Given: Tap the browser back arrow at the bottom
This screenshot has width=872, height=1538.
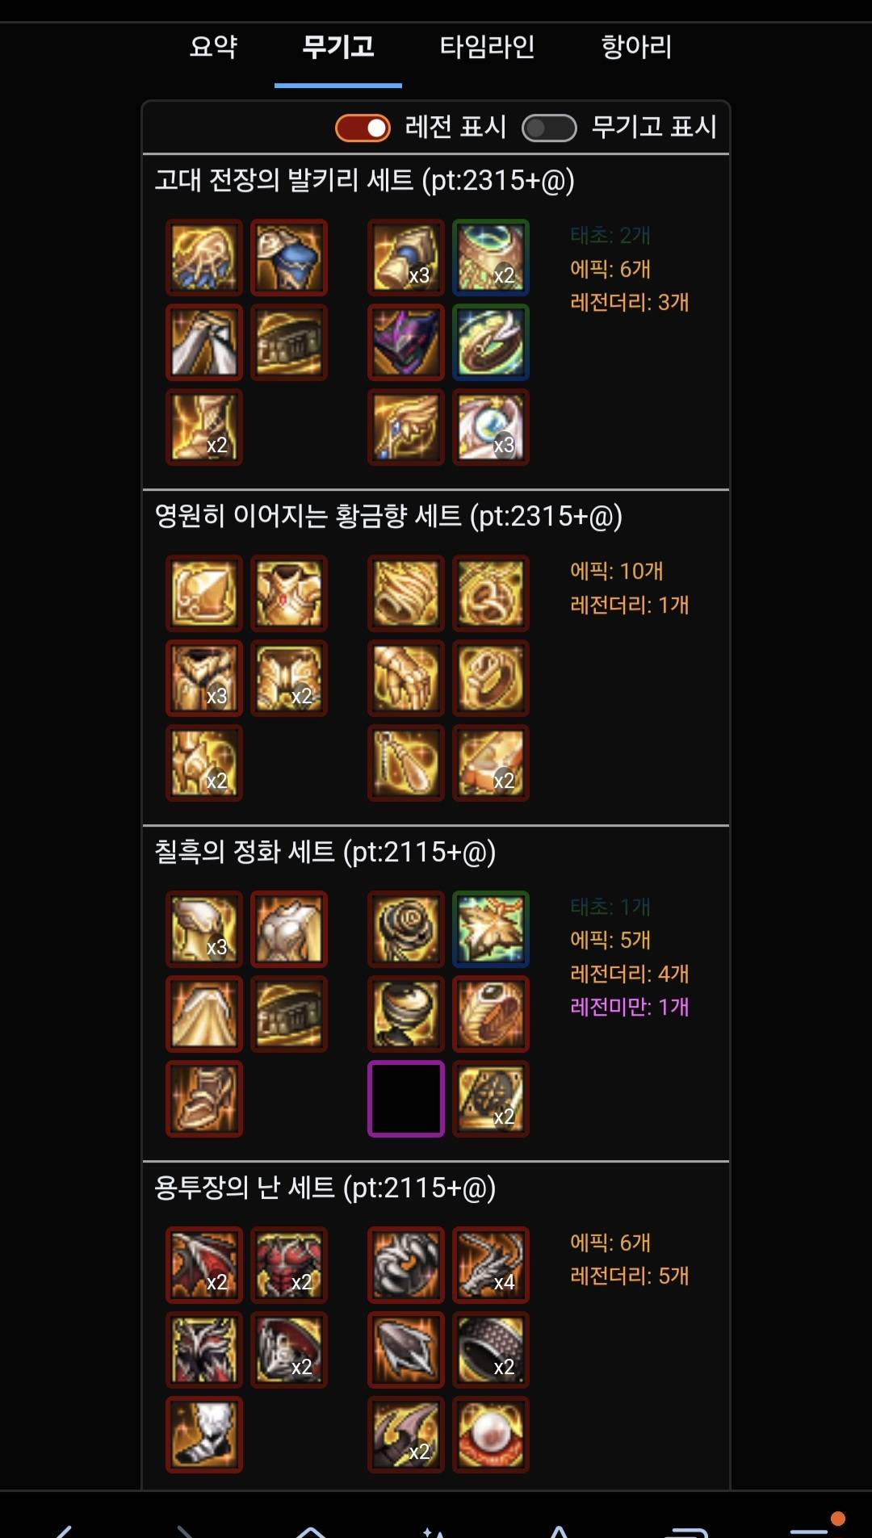Looking at the screenshot, I should pos(65,1530).
